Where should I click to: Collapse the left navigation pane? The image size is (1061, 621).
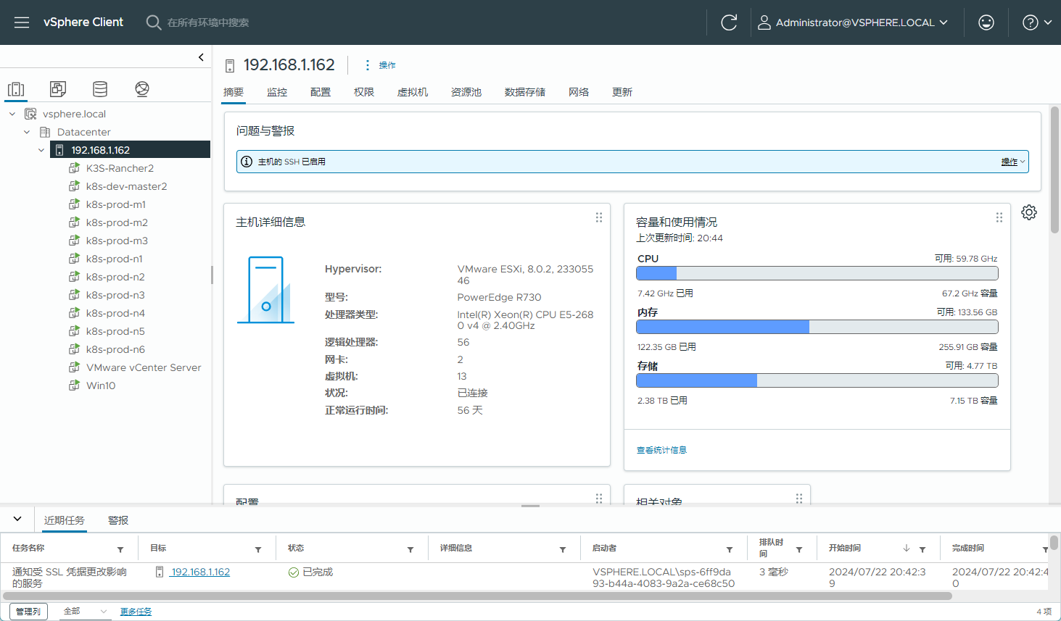201,57
